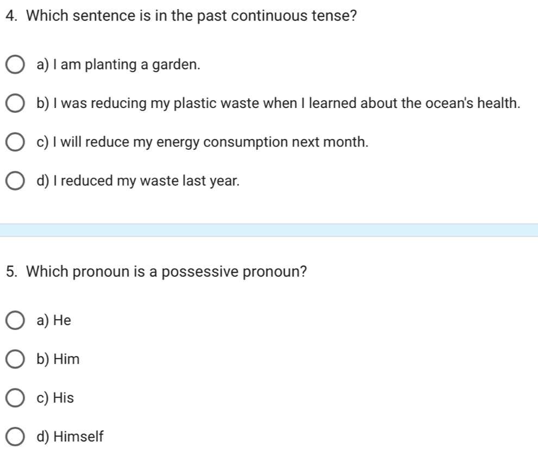This screenshot has height=471, width=538.
Task: Click question 4 heading about past continuous tense
Action: [181, 16]
